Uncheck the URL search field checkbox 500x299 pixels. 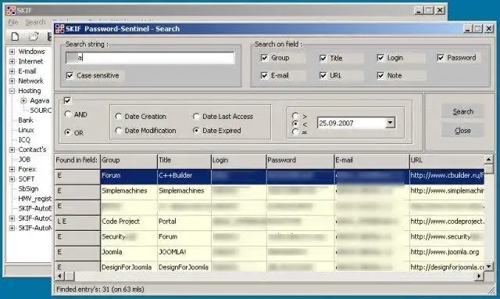323,75
